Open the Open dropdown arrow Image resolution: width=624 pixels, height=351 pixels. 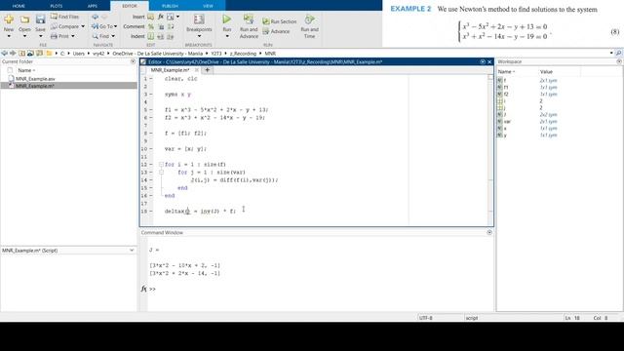24,36
